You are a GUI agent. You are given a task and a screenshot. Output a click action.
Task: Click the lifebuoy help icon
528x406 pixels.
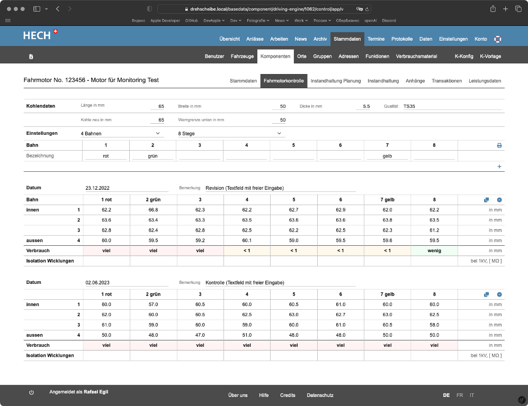click(x=497, y=39)
